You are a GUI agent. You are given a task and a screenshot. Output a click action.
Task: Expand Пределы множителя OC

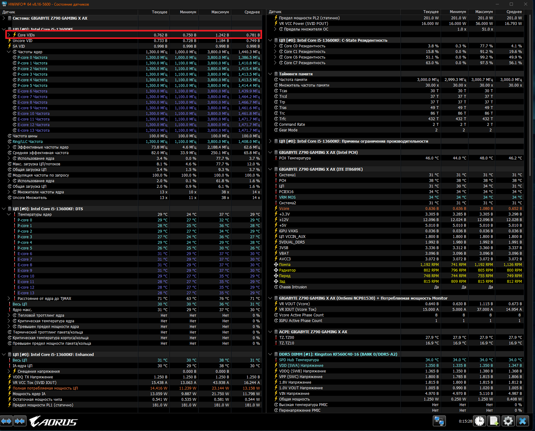pyautogui.click(x=275, y=29)
